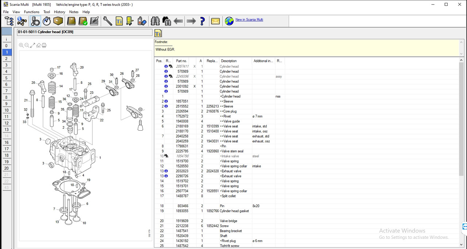Click the second binoculars advanced search icon

(167, 21)
